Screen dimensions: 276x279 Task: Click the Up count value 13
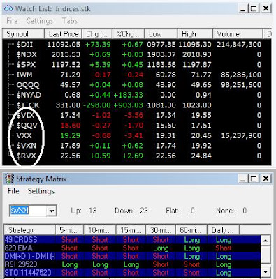(93, 211)
